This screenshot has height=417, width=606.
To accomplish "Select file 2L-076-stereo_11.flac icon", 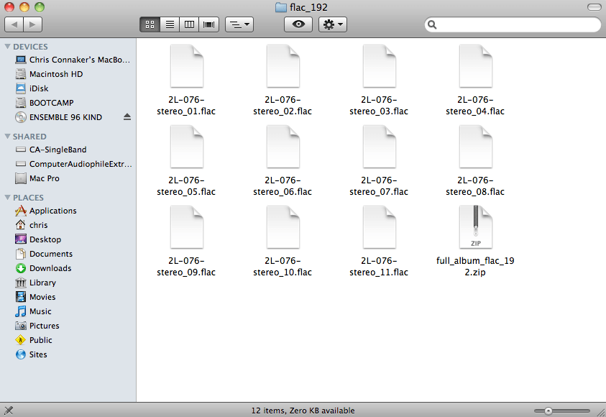I will 379,227.
